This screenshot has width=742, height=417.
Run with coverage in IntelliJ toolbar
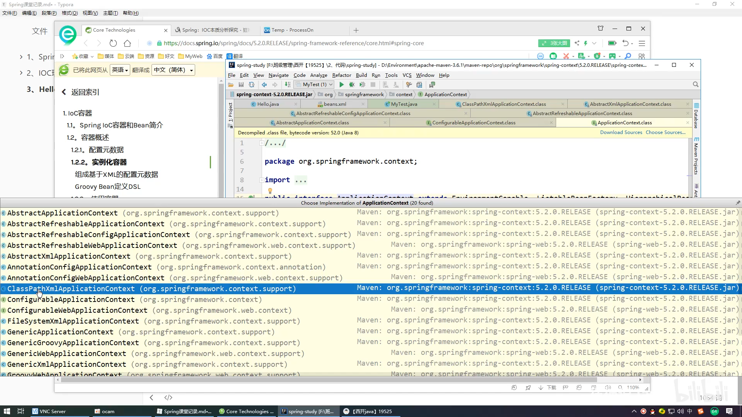[x=362, y=85]
